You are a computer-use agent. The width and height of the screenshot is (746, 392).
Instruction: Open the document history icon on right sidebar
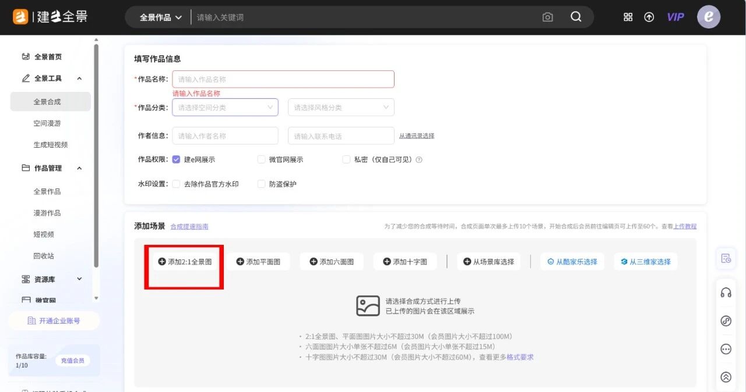point(726,259)
